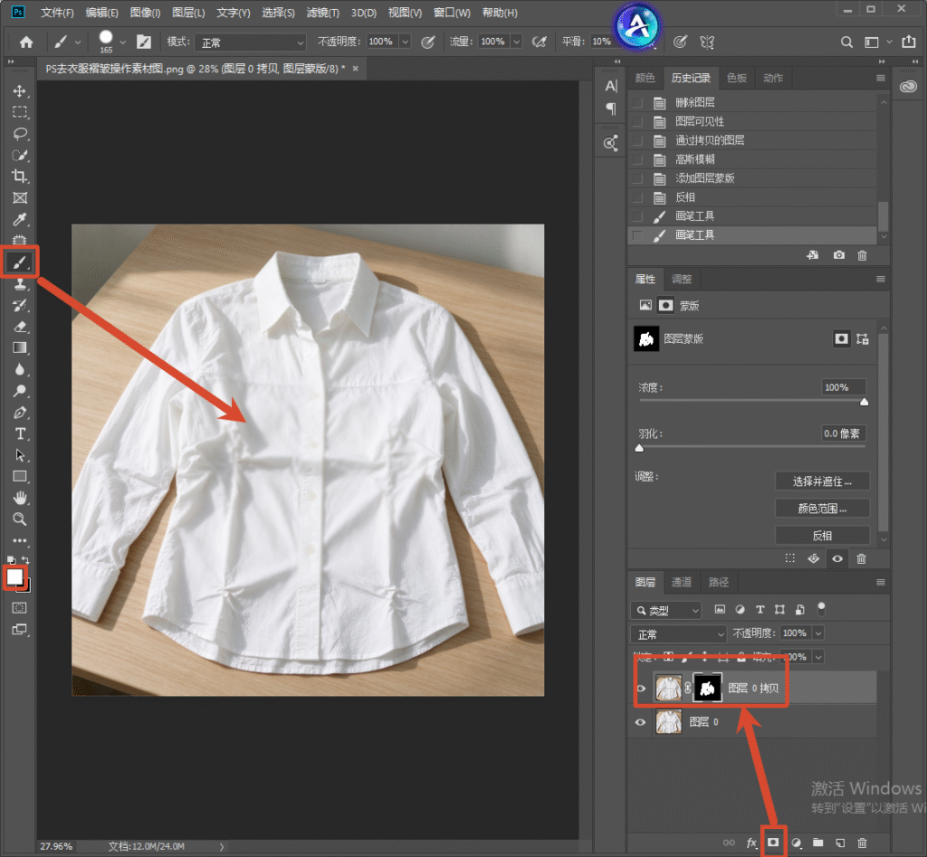Select the Gradient tool
Viewport: 927px width, 857px height.
pos(20,348)
